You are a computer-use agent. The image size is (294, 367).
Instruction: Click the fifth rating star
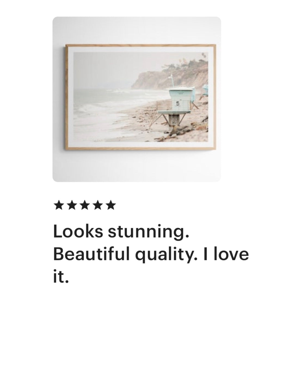[110, 205]
